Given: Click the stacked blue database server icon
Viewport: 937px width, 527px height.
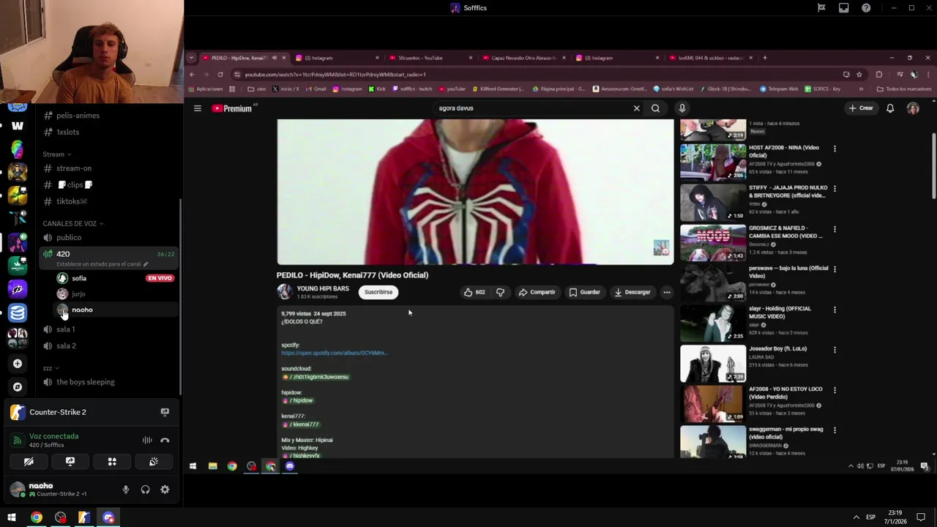Looking at the screenshot, I should point(18,313).
